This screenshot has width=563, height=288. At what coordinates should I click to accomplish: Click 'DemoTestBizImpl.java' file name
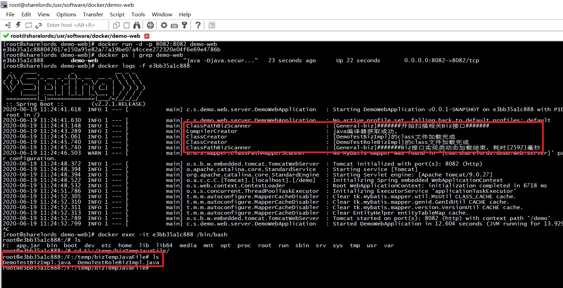coord(37,262)
